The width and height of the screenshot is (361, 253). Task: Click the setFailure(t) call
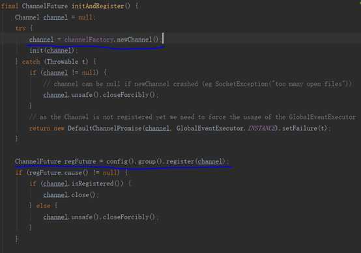point(304,128)
